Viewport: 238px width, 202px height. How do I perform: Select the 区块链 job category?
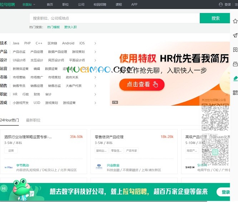pyautogui.click(x=53, y=43)
